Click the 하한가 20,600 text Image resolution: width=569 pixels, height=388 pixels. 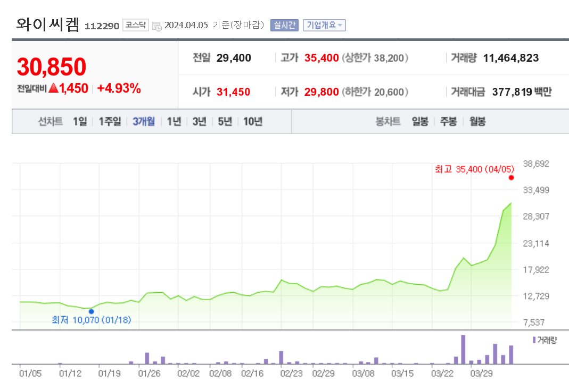tap(375, 92)
